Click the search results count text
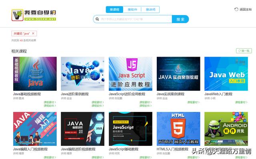The height and width of the screenshot is (159, 256). click(24, 40)
